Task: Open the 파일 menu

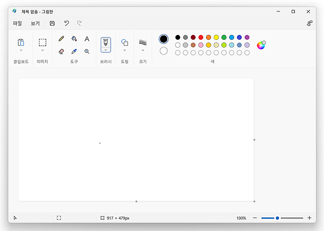Action: pos(17,23)
